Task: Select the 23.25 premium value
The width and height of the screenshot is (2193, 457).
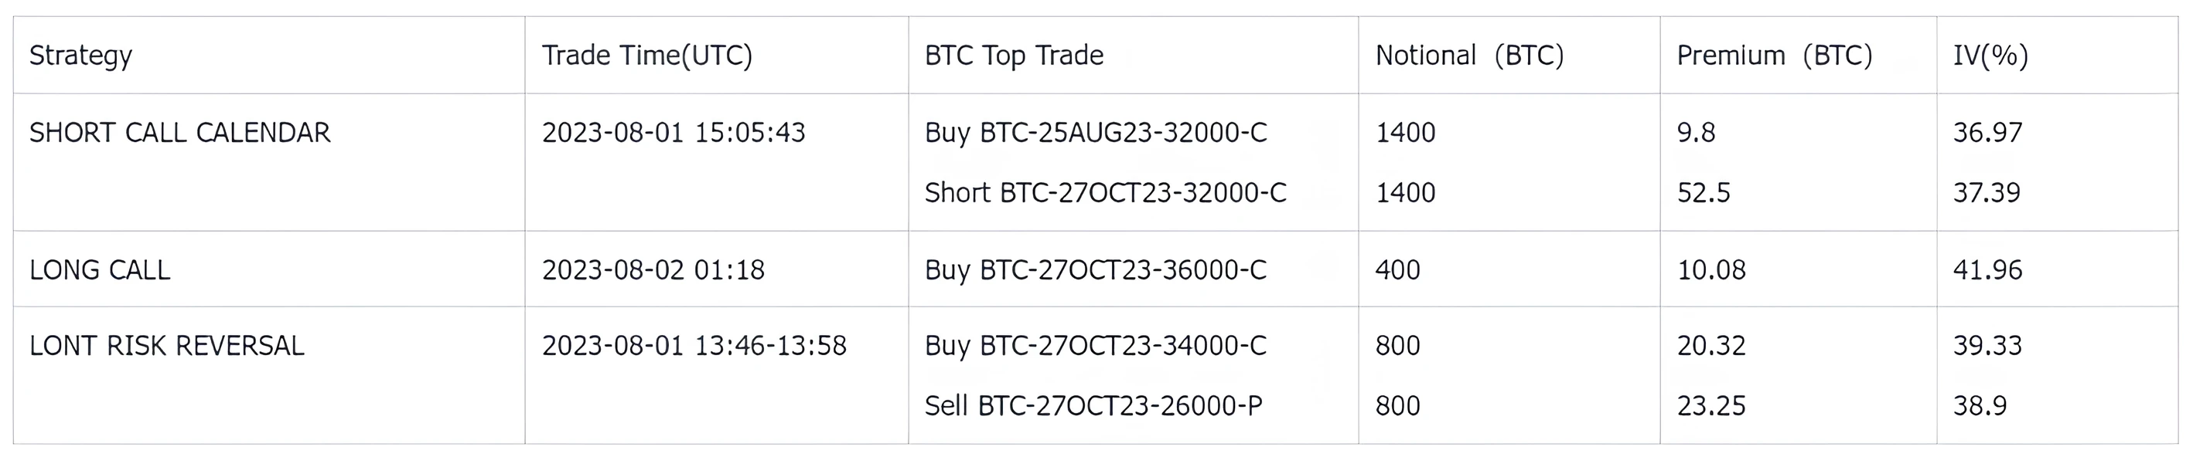Action: 1711,406
